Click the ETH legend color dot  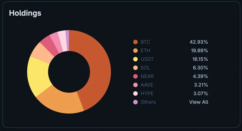pos(136,51)
